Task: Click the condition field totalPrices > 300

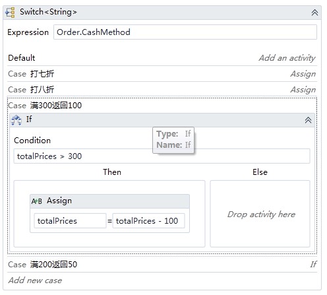Action: (162, 156)
